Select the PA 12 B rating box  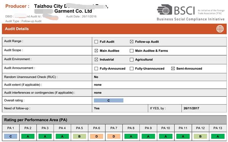[200, 136]
